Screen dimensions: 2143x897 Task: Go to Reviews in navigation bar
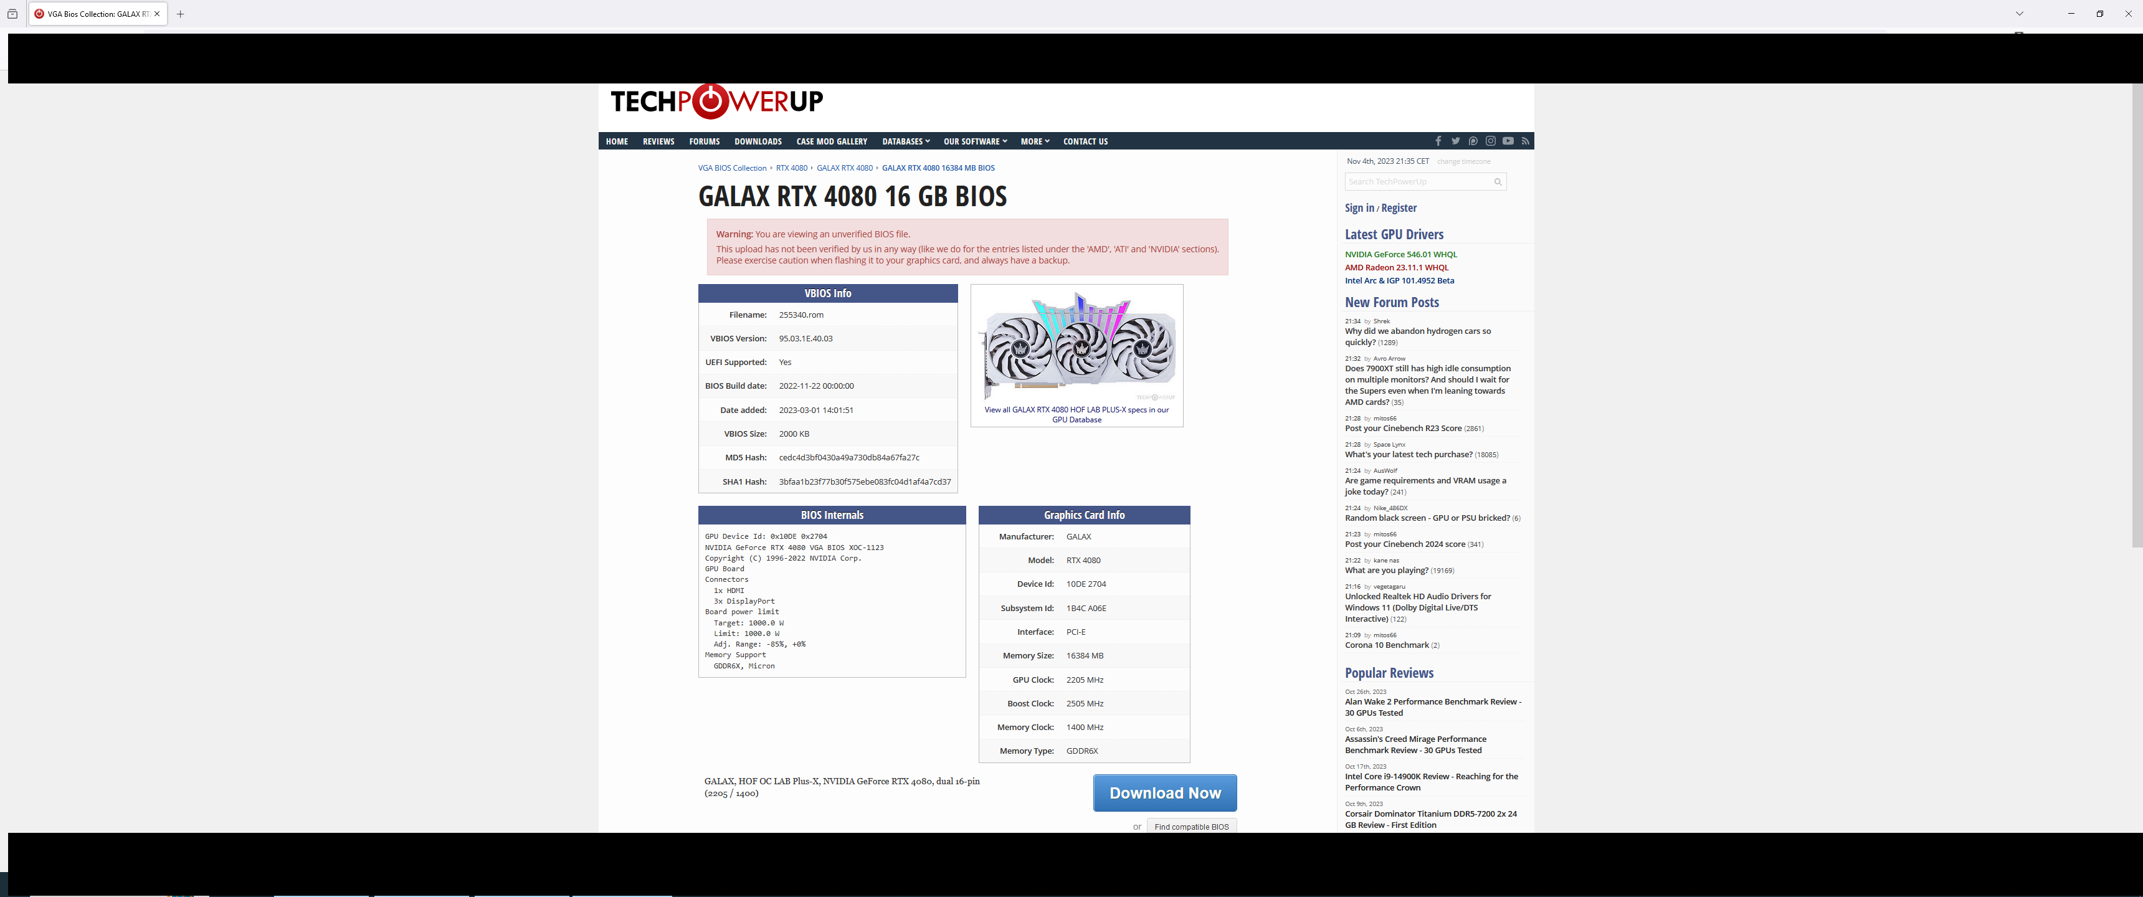click(x=658, y=141)
